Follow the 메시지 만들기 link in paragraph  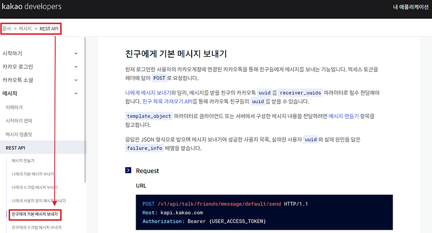coord(343,116)
